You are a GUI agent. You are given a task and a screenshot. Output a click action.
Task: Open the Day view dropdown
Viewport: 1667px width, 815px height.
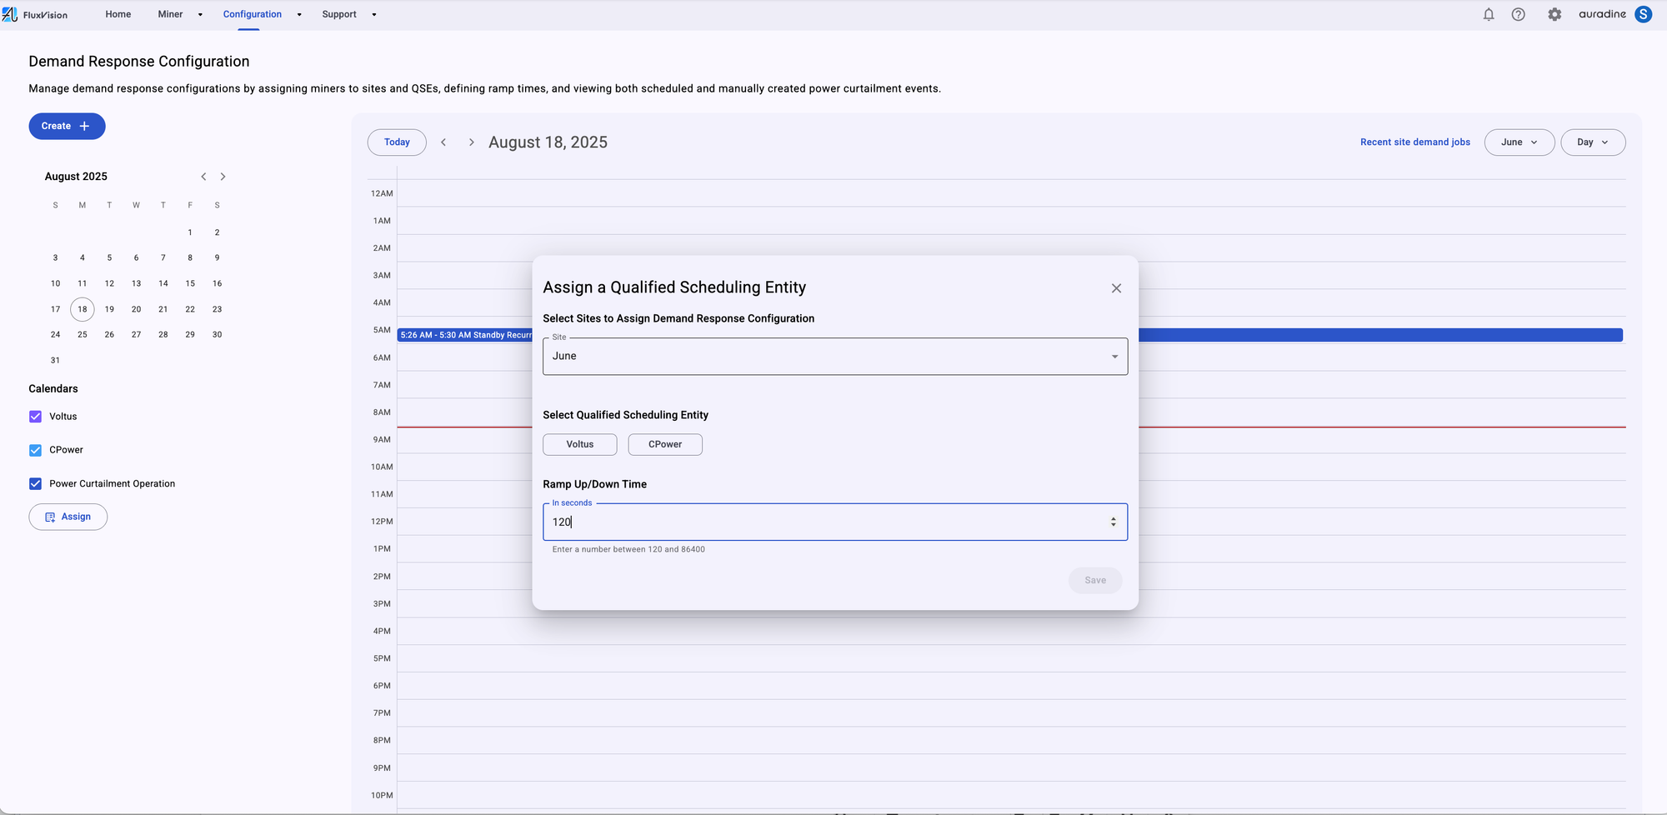point(1593,142)
